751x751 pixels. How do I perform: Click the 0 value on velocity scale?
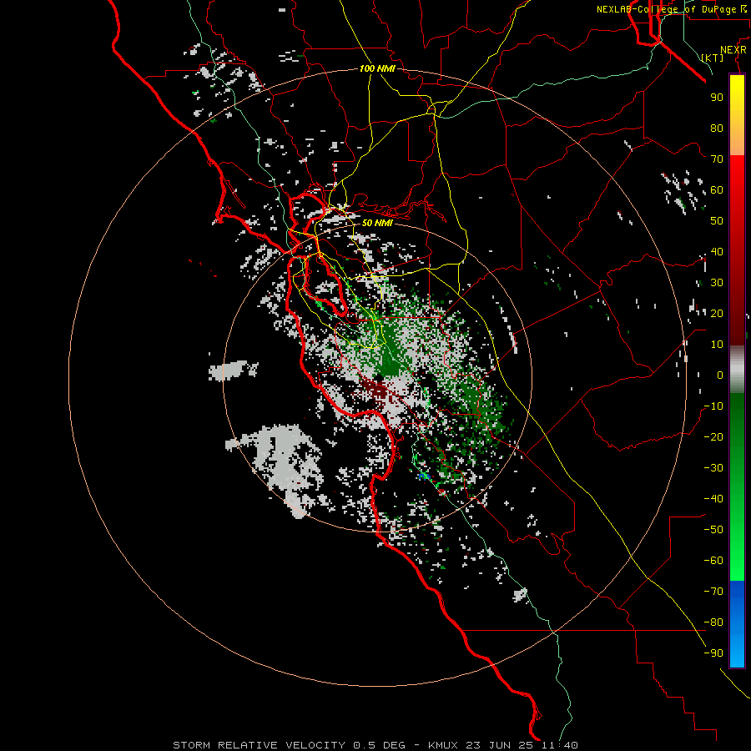tap(720, 375)
